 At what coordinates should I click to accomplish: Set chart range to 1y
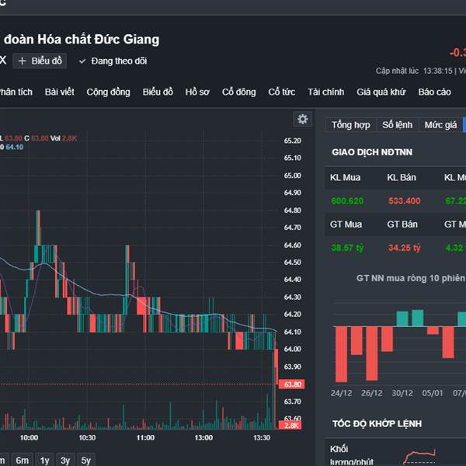click(x=44, y=460)
